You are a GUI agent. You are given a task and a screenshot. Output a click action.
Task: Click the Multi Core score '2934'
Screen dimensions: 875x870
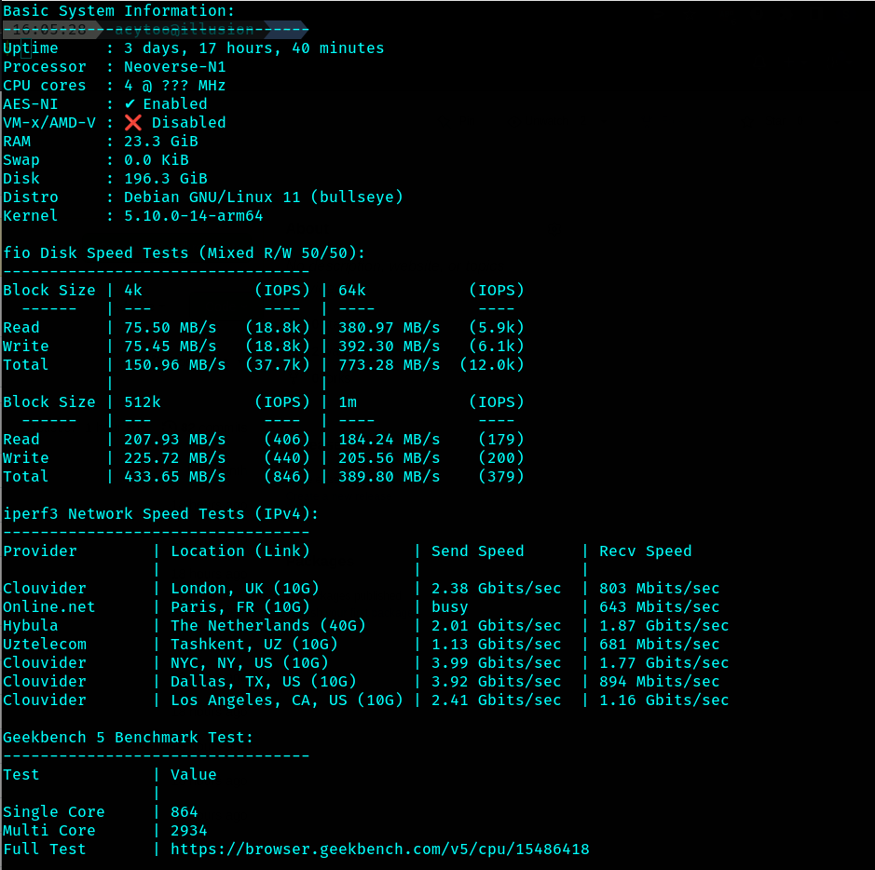click(x=188, y=831)
